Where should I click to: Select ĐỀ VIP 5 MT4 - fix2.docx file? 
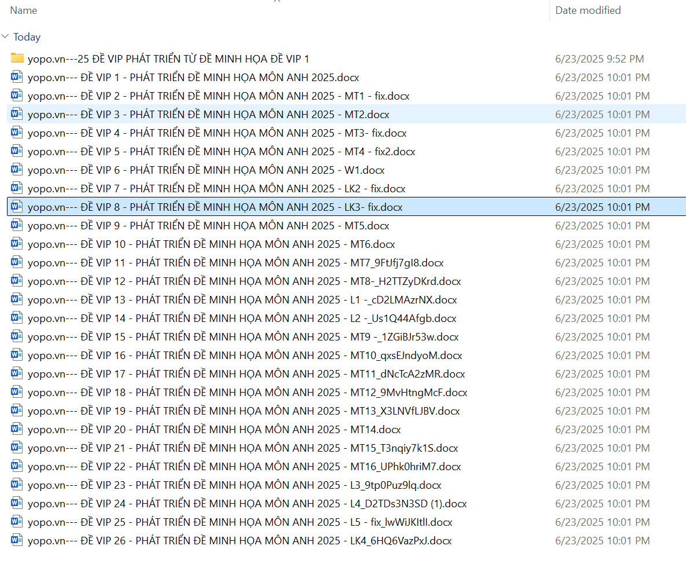pos(221,152)
